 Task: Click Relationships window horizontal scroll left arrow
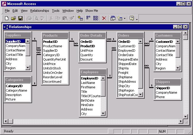point(6,121)
